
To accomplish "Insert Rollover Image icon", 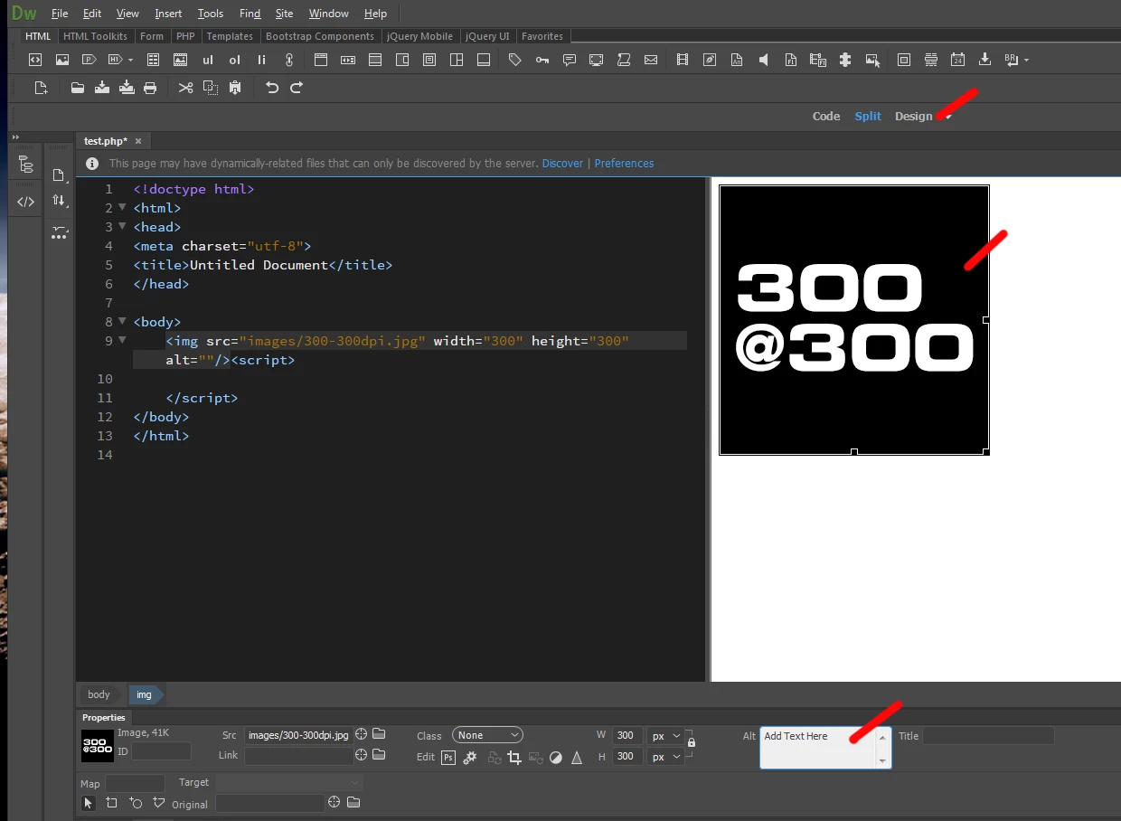I will (872, 60).
